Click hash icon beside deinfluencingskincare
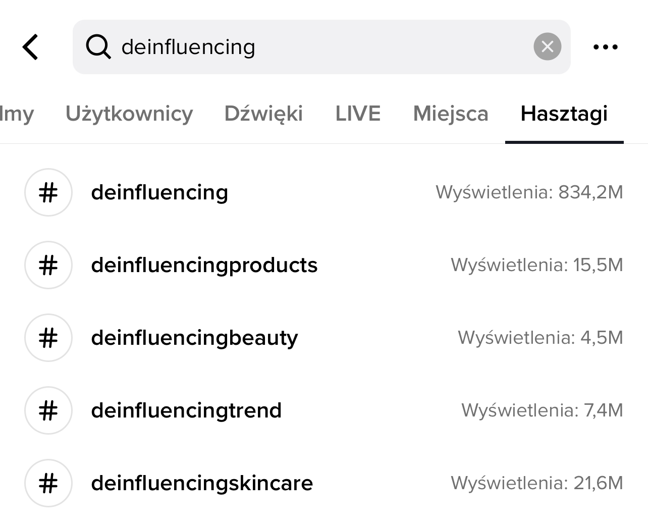The image size is (648, 523). point(48,483)
